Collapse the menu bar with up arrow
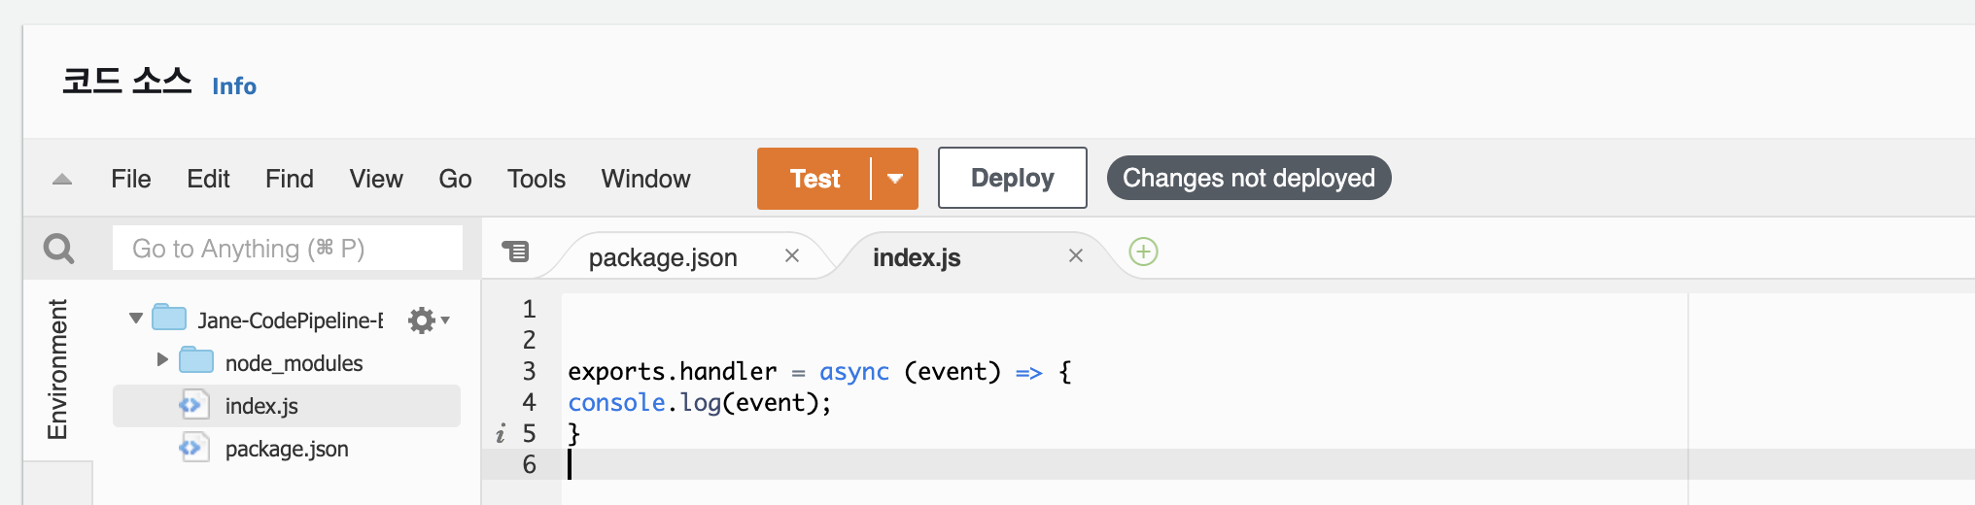 pyautogui.click(x=62, y=179)
